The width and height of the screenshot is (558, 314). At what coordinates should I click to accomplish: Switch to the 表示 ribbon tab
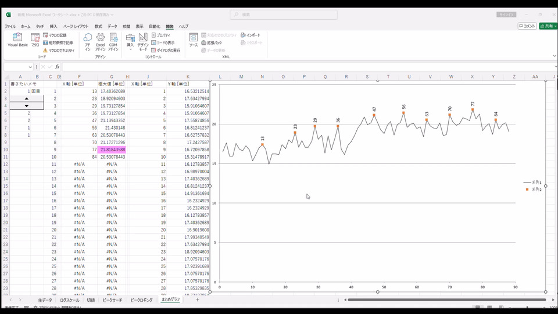click(139, 26)
